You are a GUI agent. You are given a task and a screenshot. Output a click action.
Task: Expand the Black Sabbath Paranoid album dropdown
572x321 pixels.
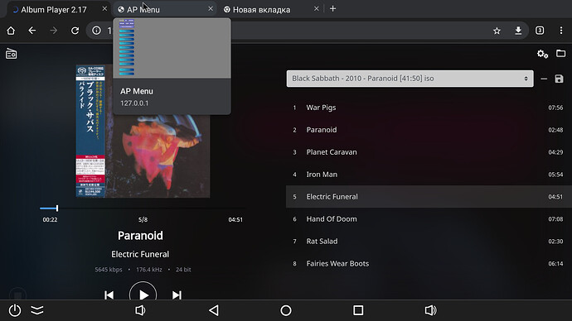click(410, 79)
